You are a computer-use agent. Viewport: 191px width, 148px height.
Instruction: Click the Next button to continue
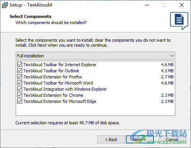tap(140, 140)
